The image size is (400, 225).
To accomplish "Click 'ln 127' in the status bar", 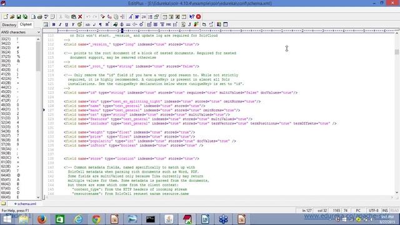I will tap(307, 211).
